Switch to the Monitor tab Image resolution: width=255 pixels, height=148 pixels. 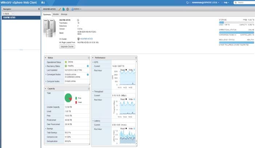click(x=56, y=14)
